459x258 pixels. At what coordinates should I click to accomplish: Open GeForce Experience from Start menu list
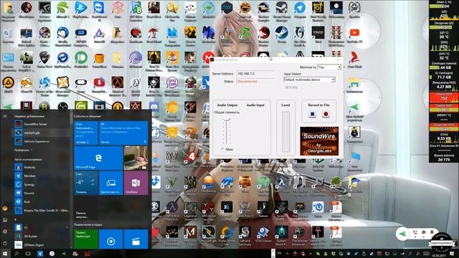click(x=42, y=141)
